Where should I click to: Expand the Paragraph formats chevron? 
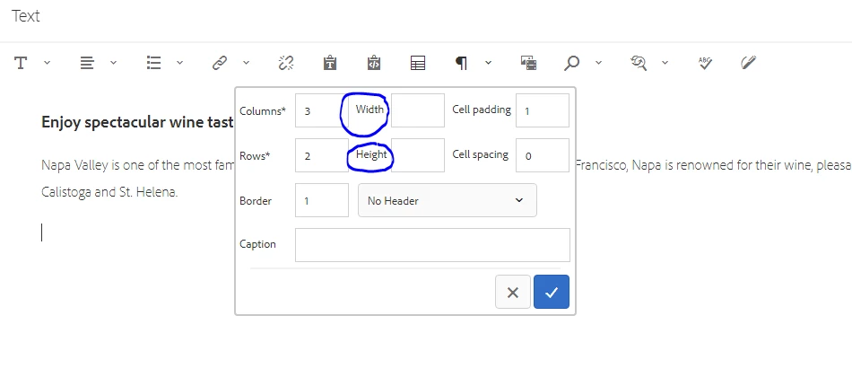pos(489,63)
